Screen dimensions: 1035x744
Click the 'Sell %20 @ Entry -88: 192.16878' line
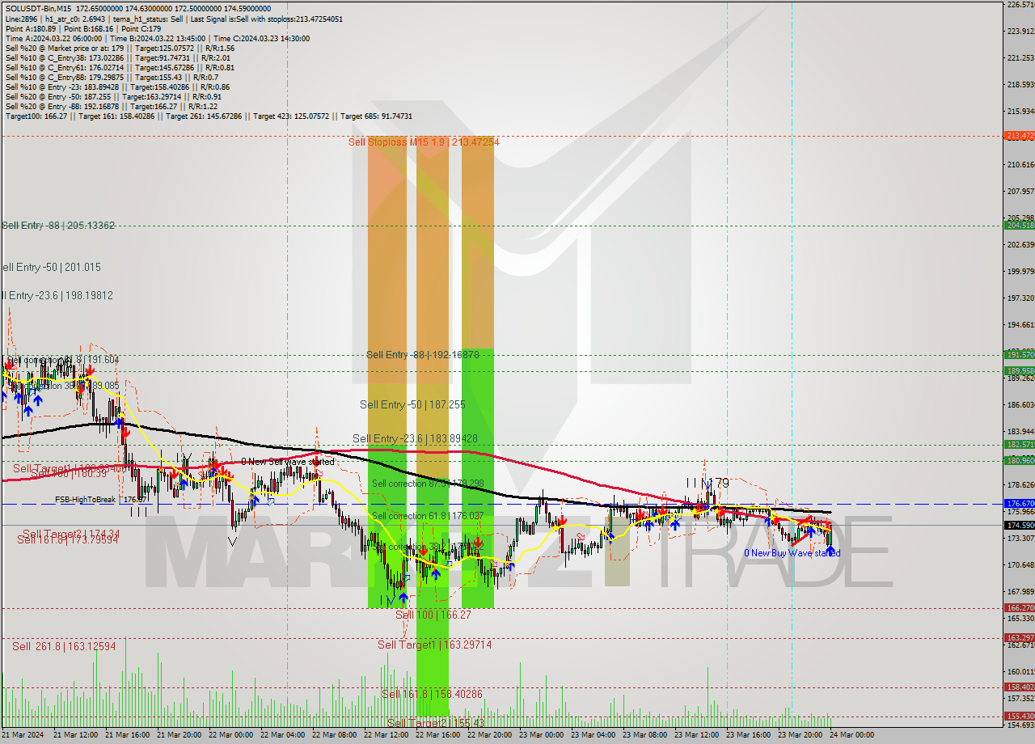(x=111, y=106)
